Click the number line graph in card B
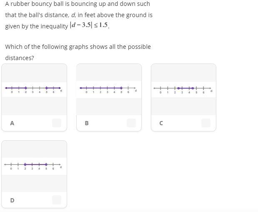258x212 pixels. (x=108, y=89)
